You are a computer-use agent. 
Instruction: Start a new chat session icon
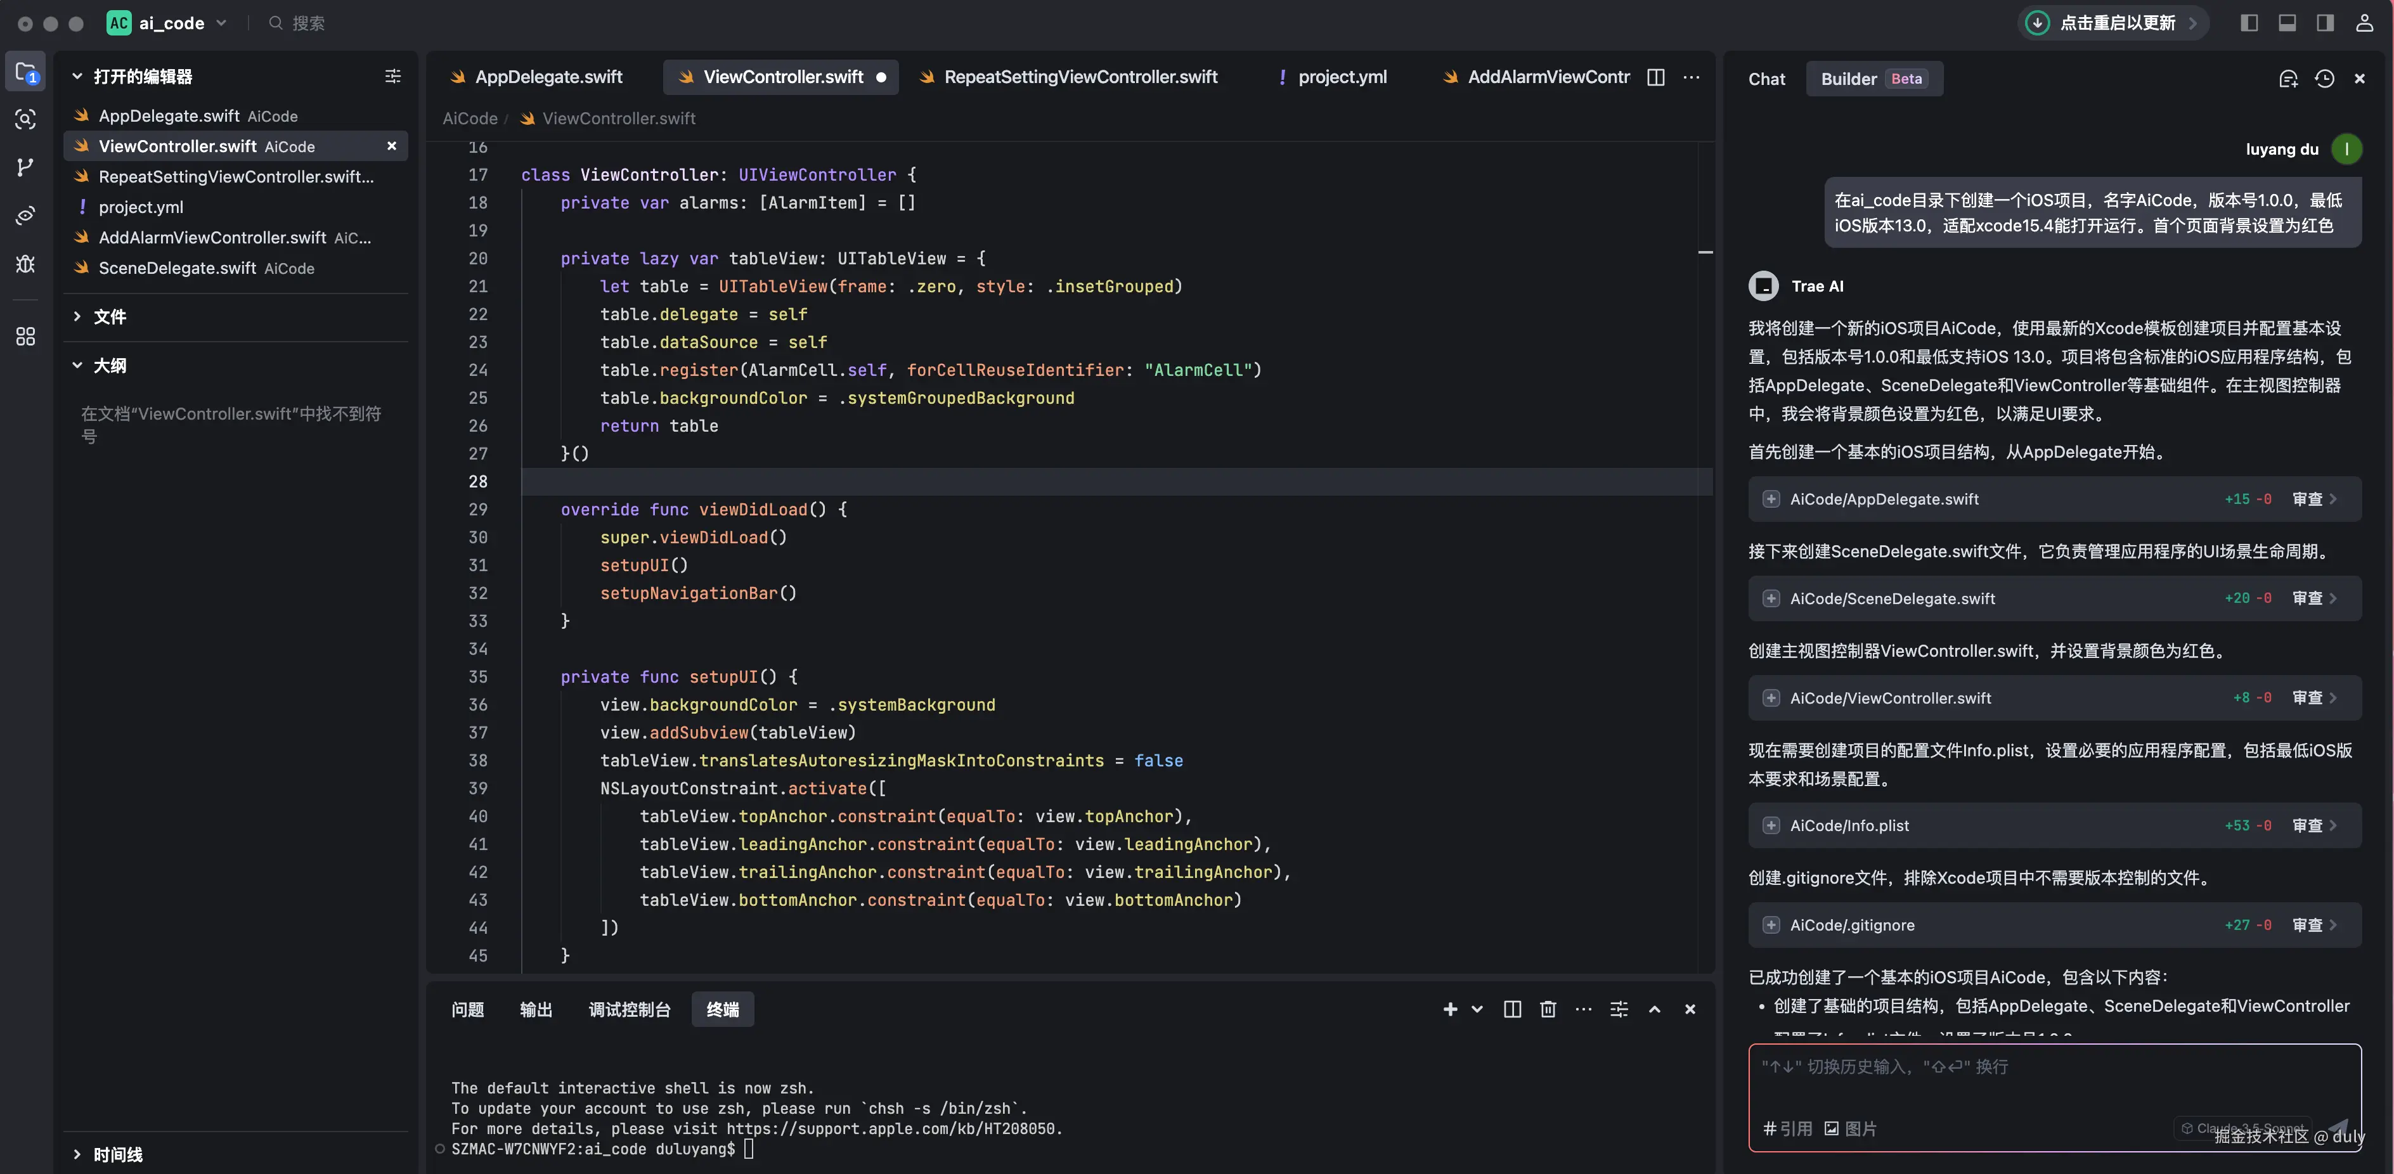tap(2288, 79)
